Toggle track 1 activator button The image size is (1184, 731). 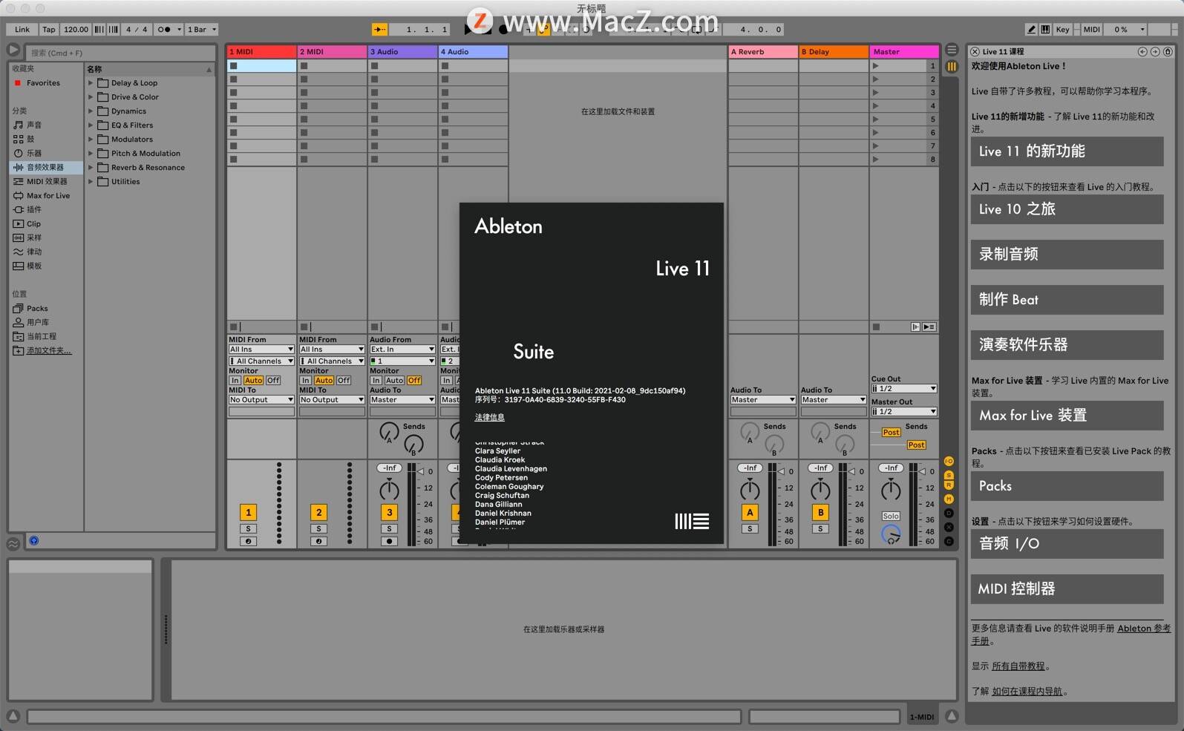point(248,512)
